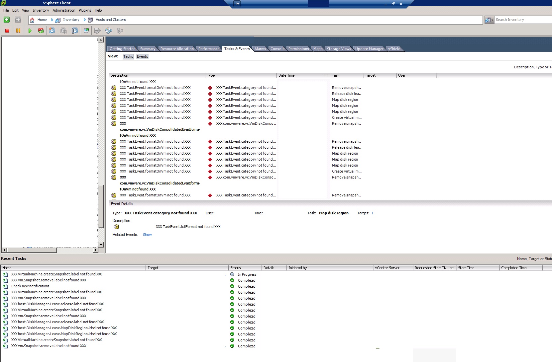
Task: Click the Revert to Snapshot toolbar icon
Action: point(63,31)
